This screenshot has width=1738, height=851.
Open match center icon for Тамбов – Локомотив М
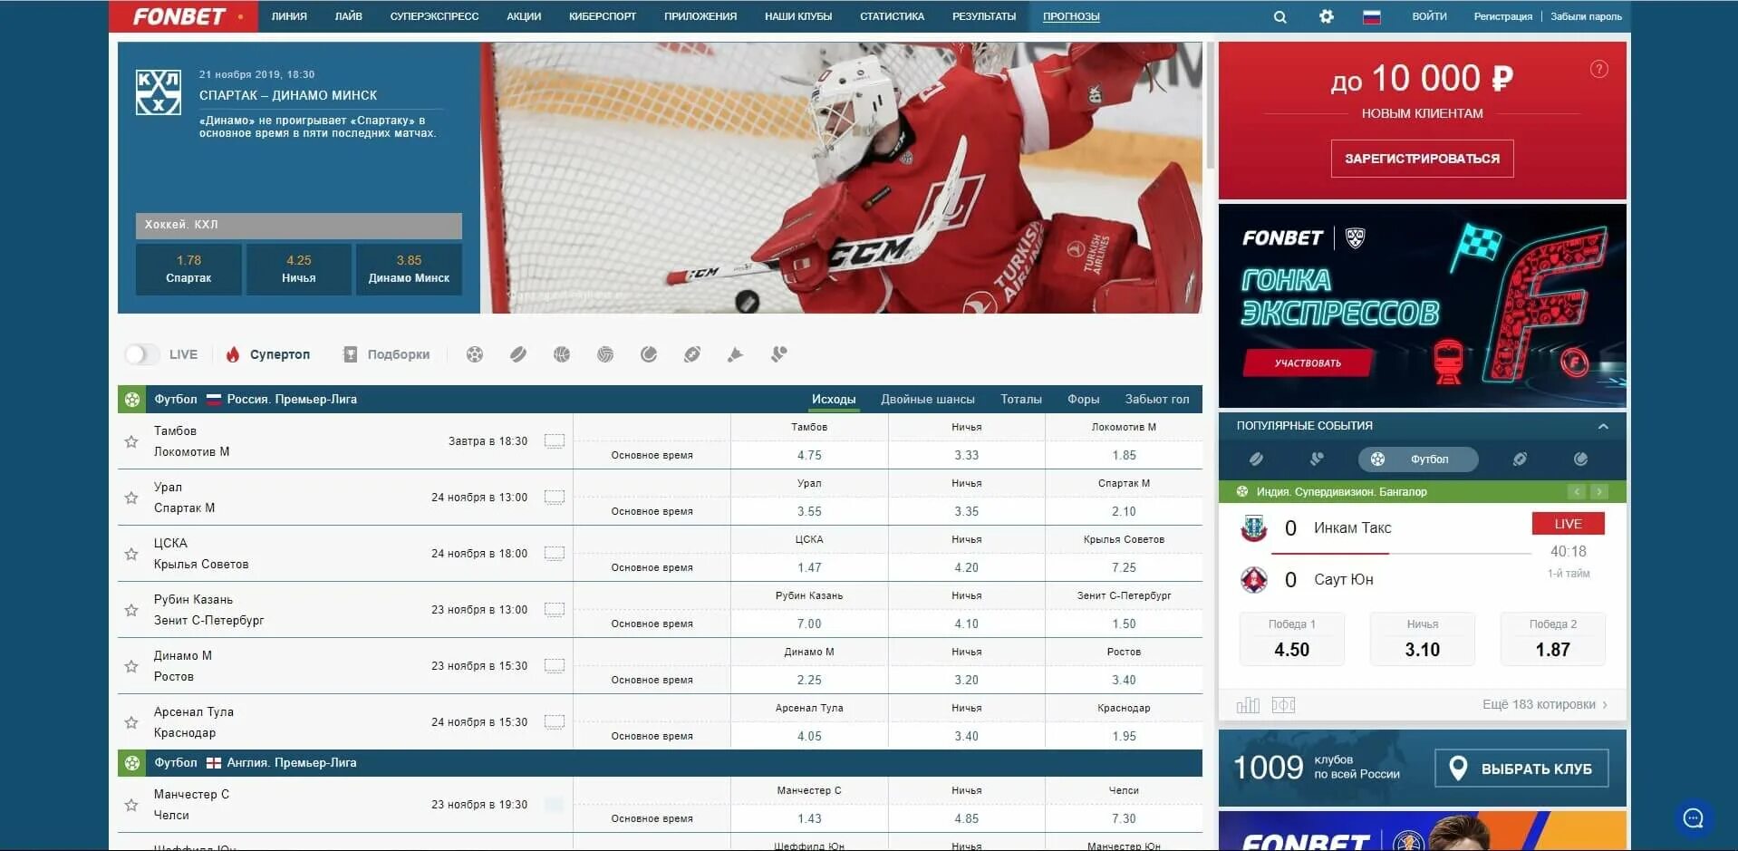pyautogui.click(x=555, y=441)
